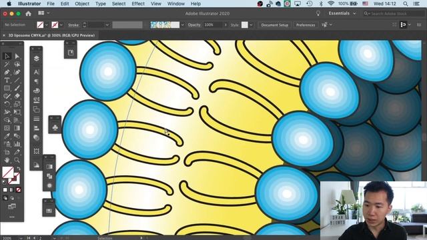The image size is (427, 240).
Task: Activate the Gradient tool
Action: [x=17, y=128]
